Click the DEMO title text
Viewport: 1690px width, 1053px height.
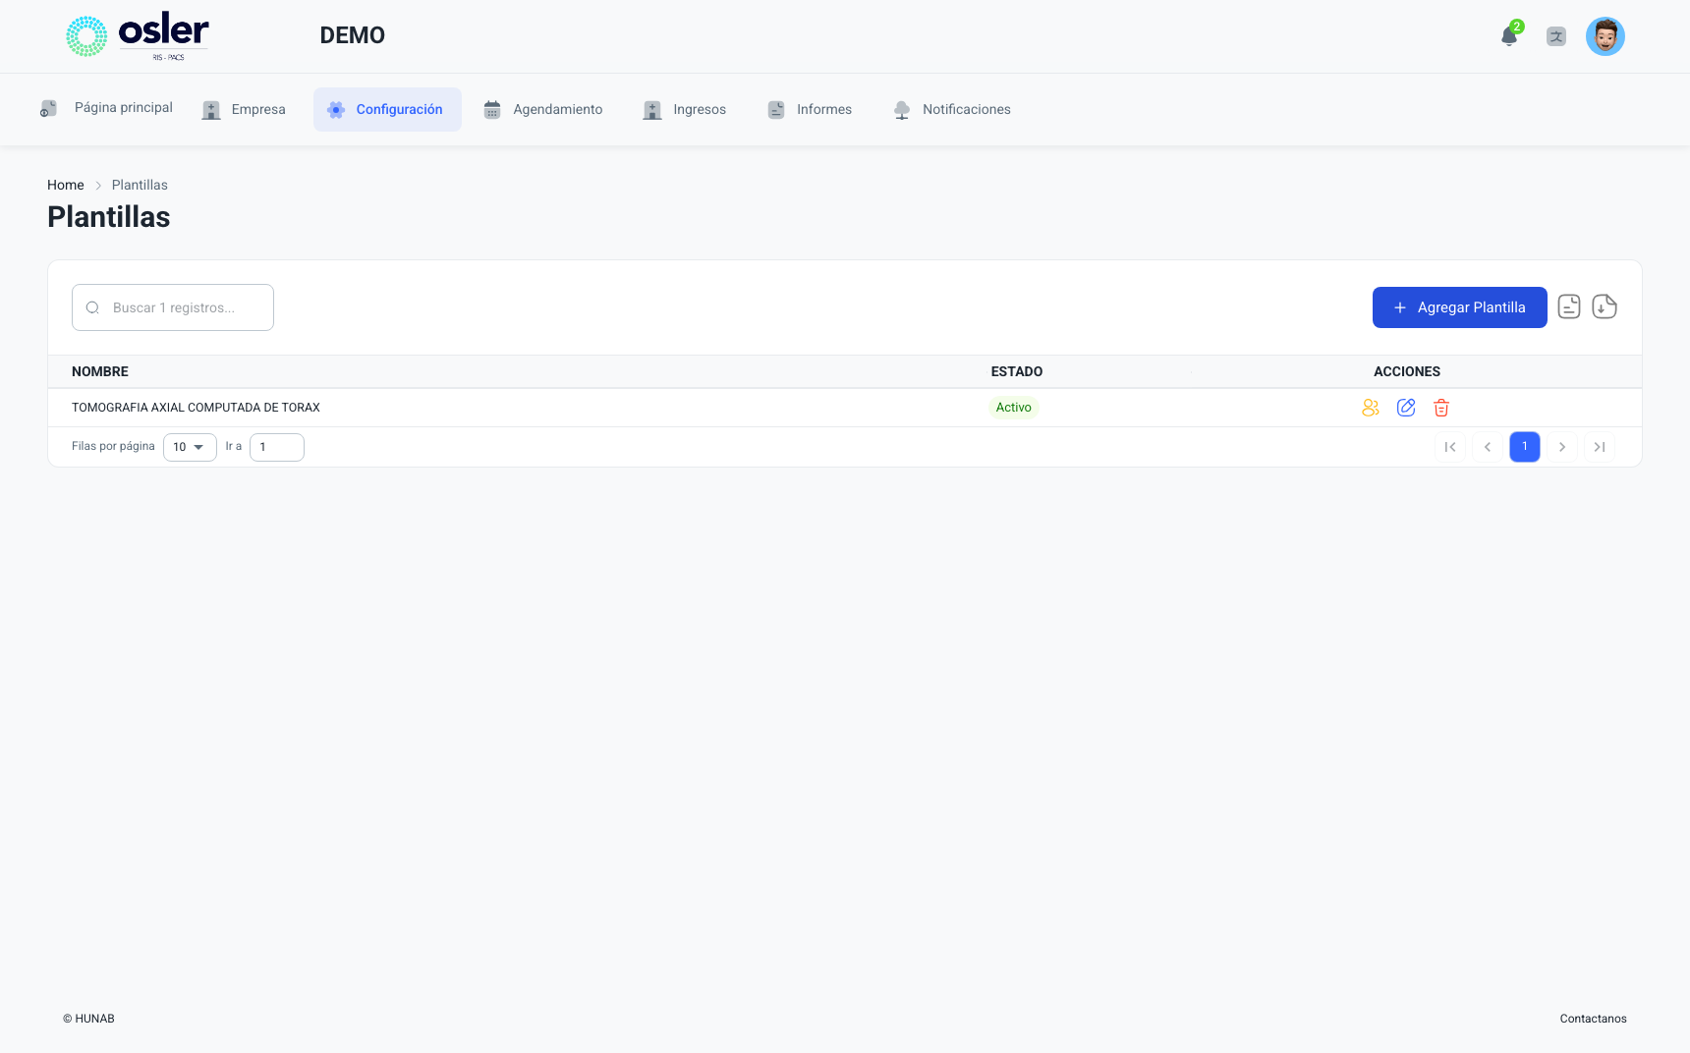[353, 35]
